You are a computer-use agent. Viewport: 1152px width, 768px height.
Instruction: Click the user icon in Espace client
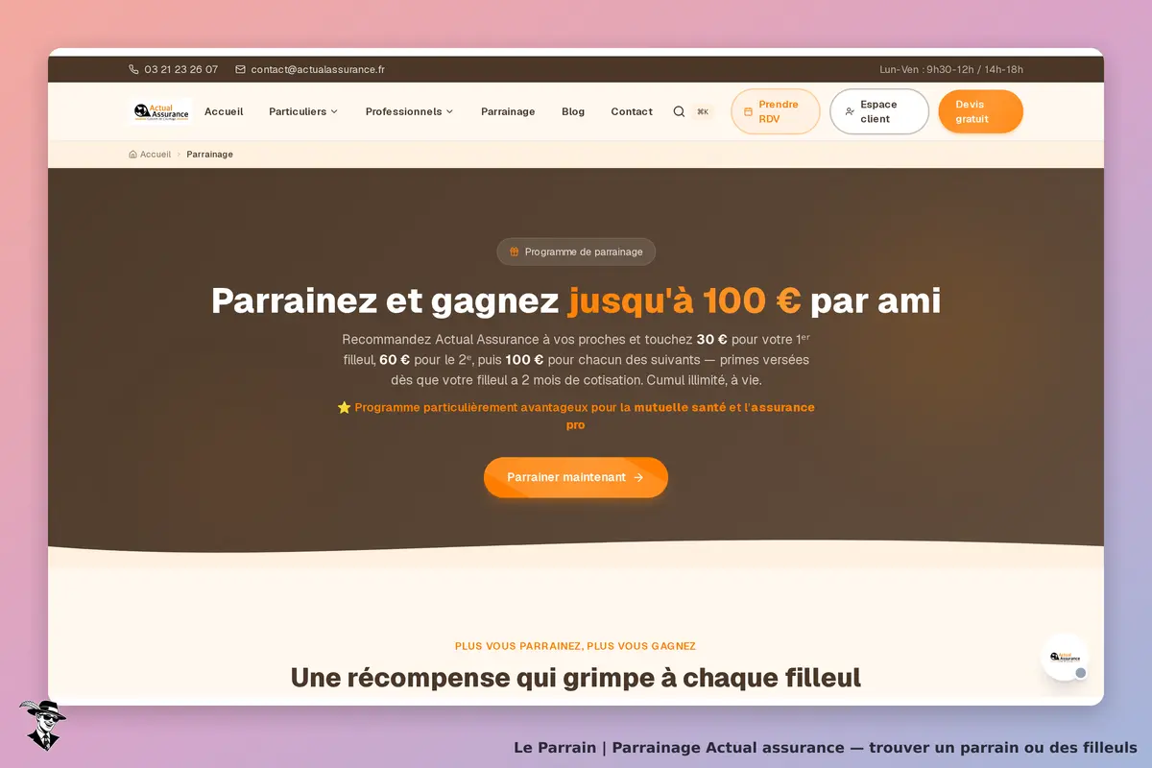850,111
